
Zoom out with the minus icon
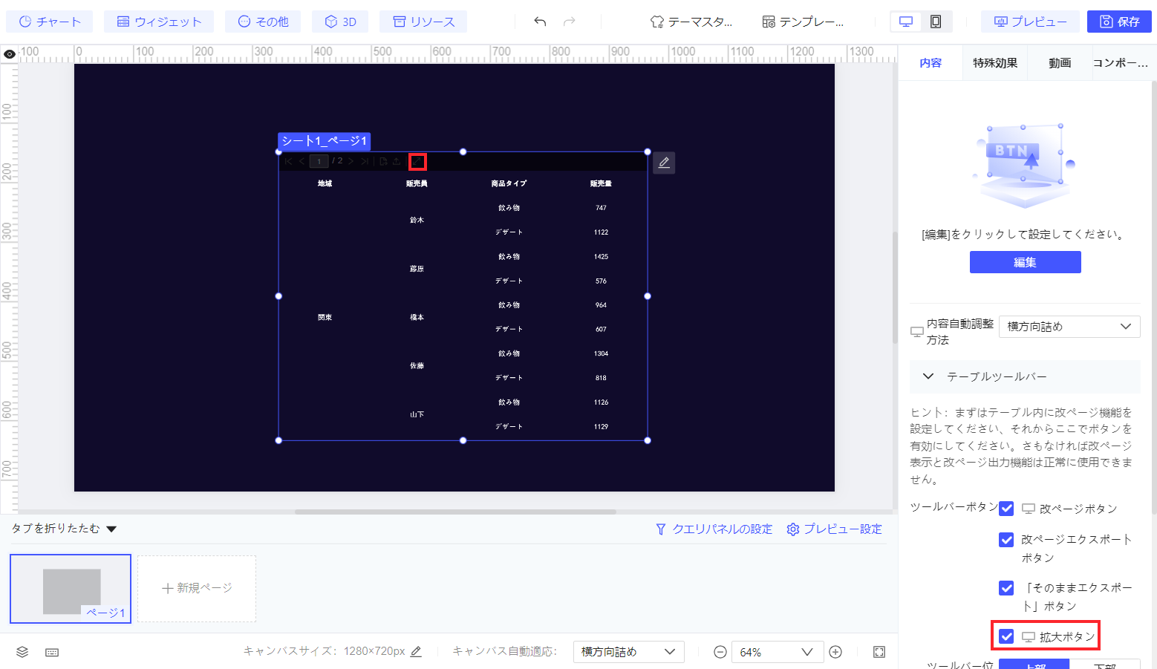(x=720, y=652)
